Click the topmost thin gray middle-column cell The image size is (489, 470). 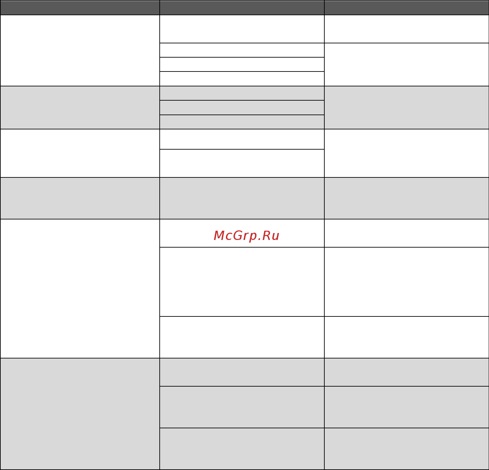242,93
